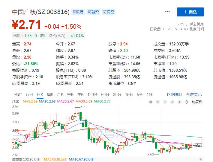Click the candlestick style icon
The height and width of the screenshot is (162, 213).
pos(187,102)
